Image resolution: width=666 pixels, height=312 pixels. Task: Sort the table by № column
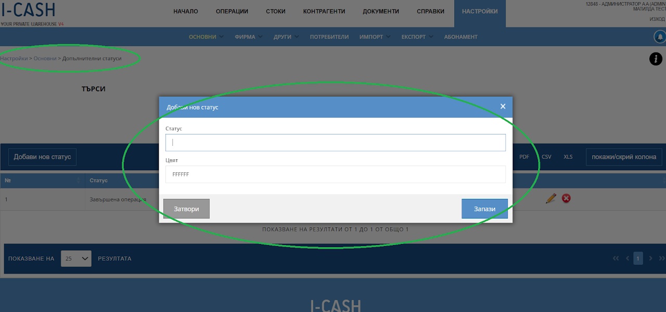pos(42,181)
